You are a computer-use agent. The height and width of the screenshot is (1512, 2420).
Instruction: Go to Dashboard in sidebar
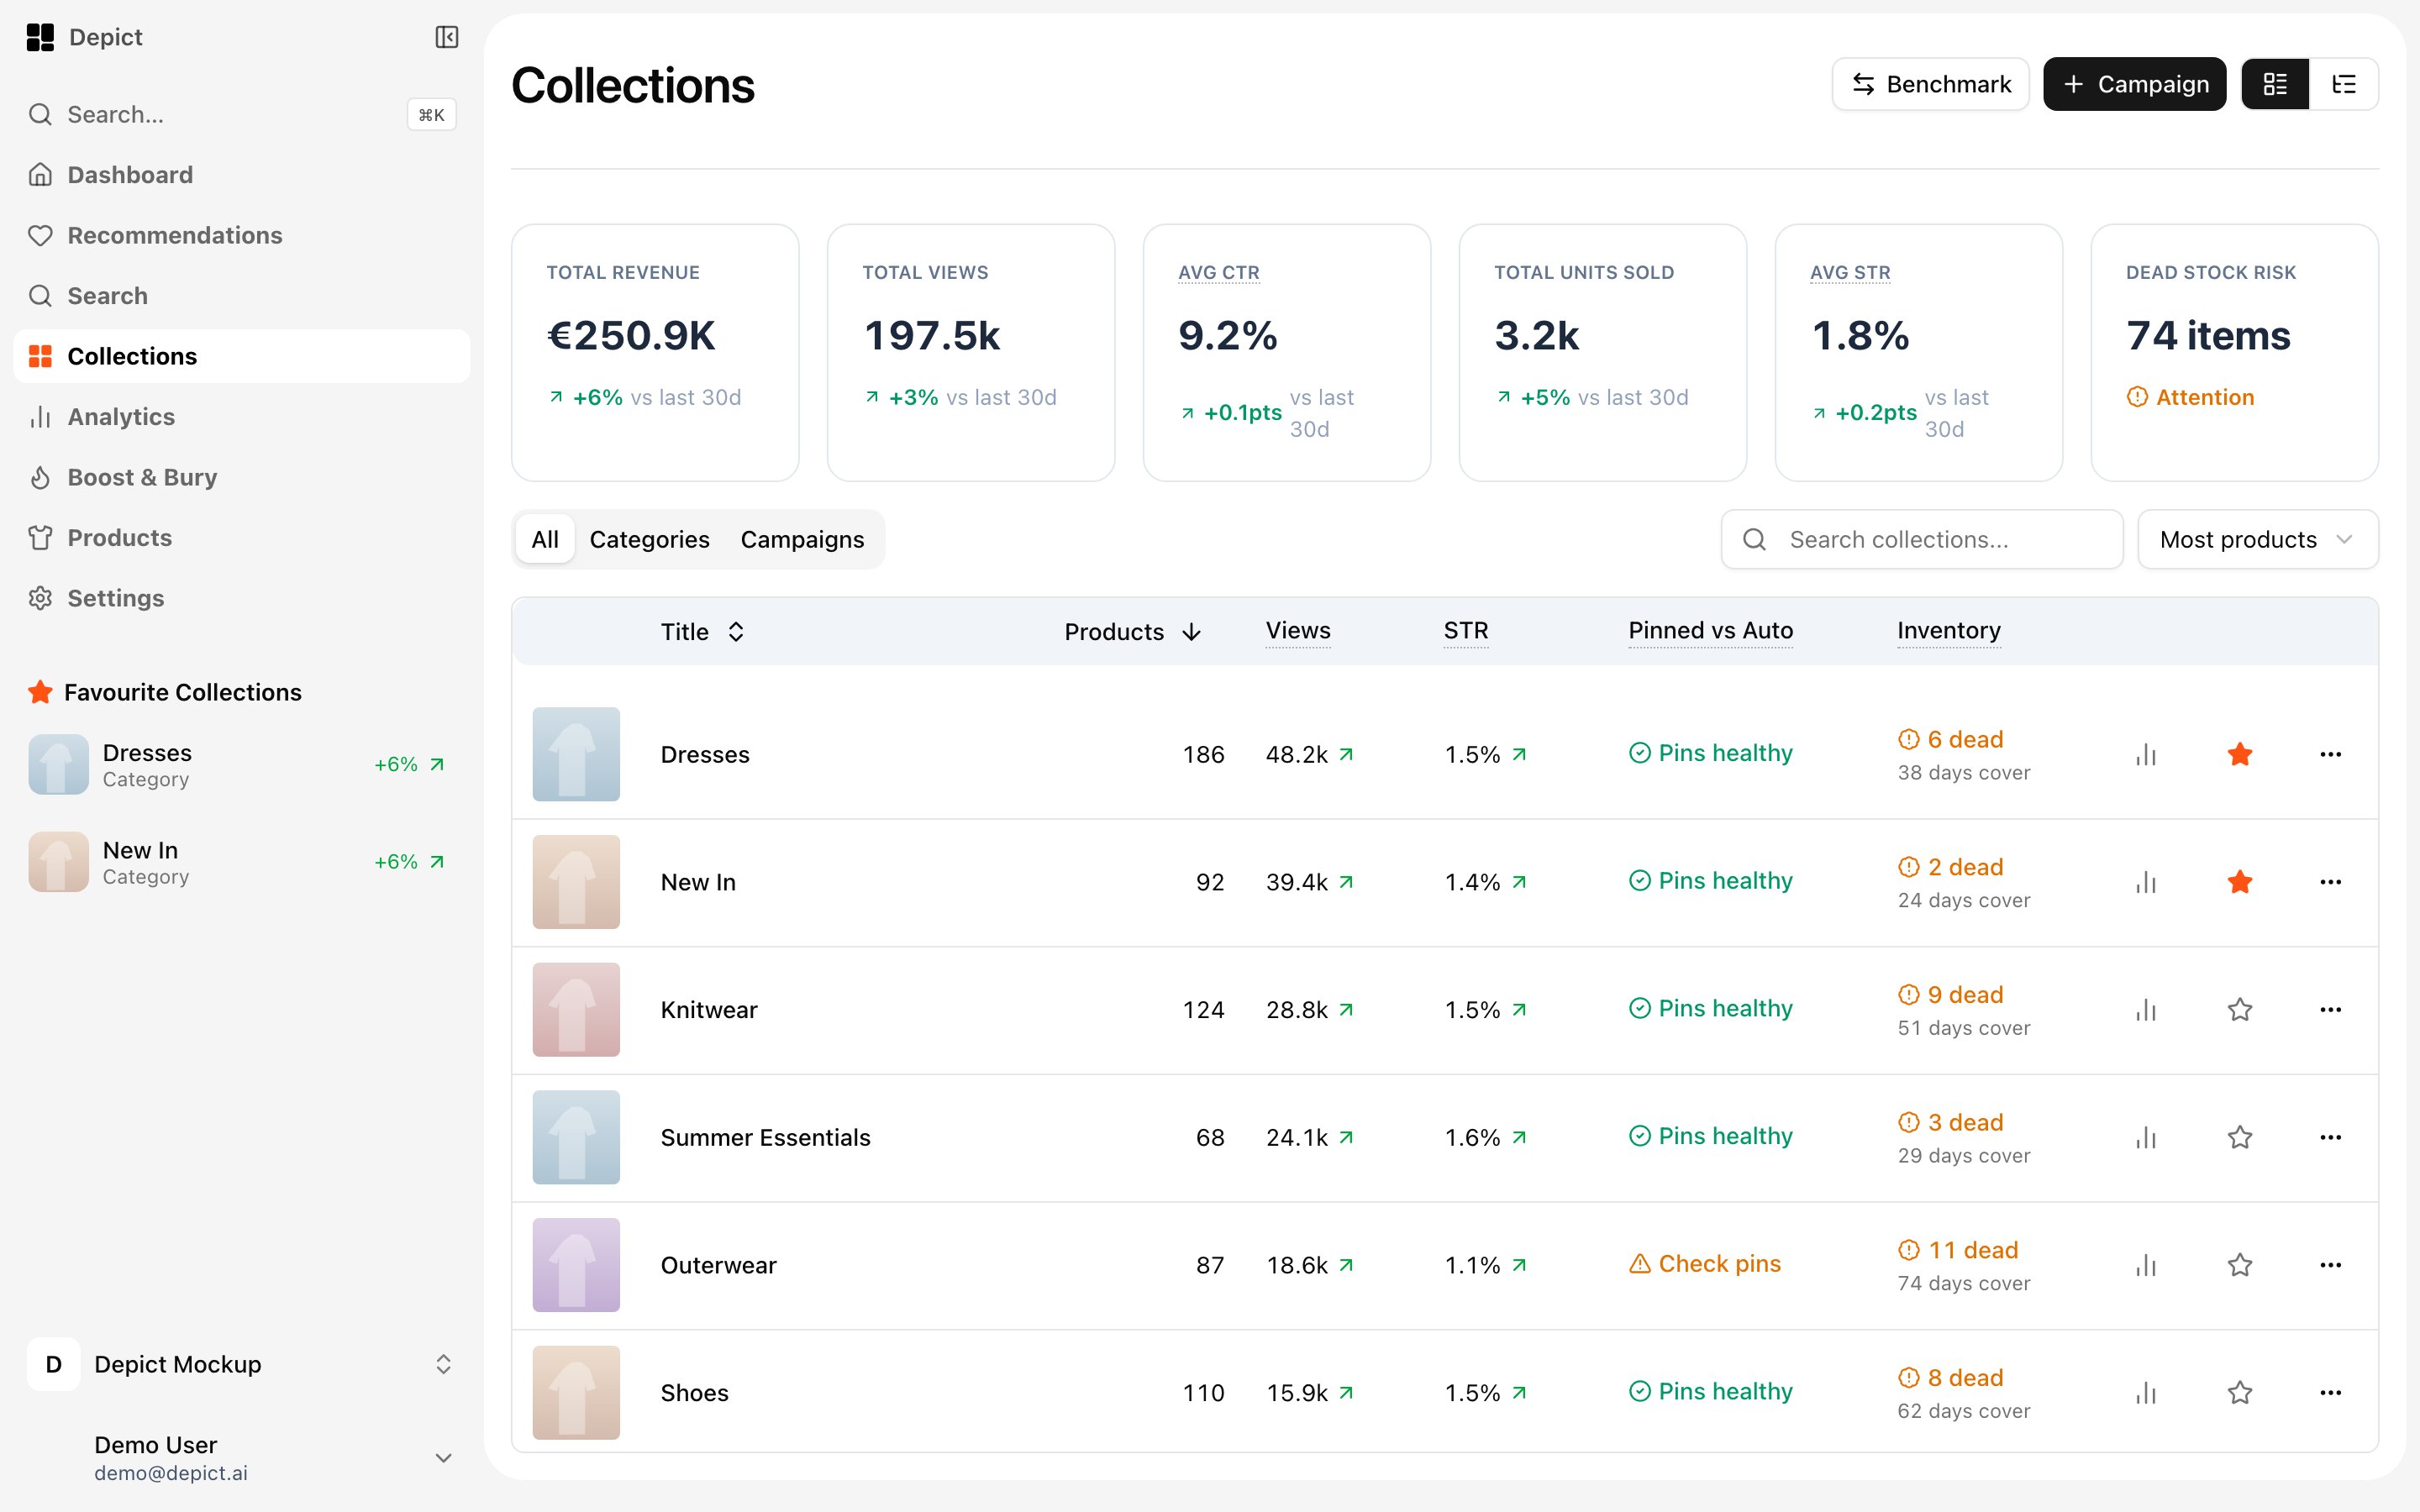[x=241, y=175]
